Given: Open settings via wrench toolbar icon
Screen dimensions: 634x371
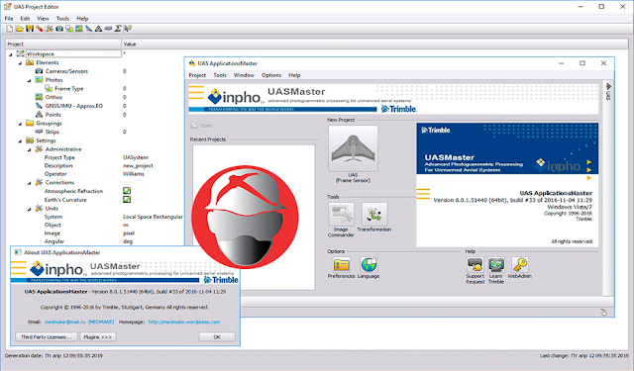Looking at the screenshot, I should [x=50, y=29].
